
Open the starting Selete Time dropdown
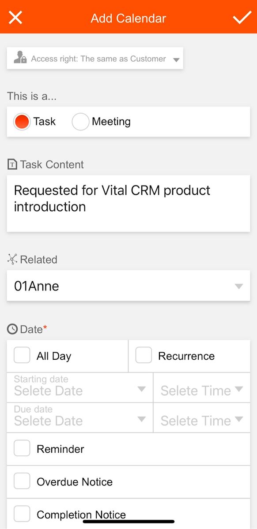202,387
